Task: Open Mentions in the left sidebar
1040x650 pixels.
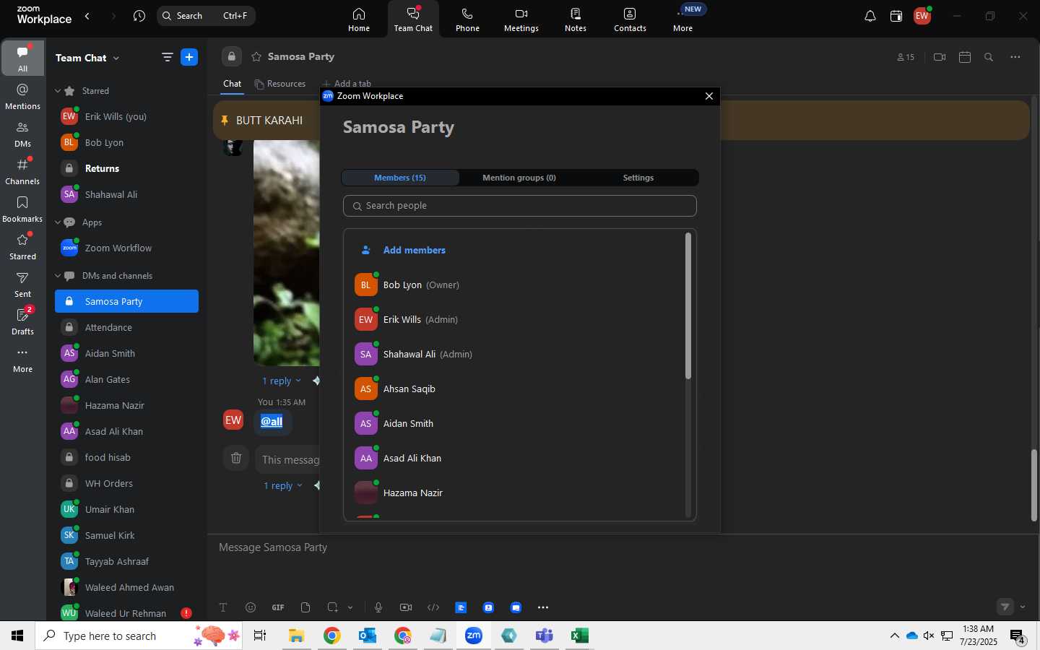Action: [22, 97]
